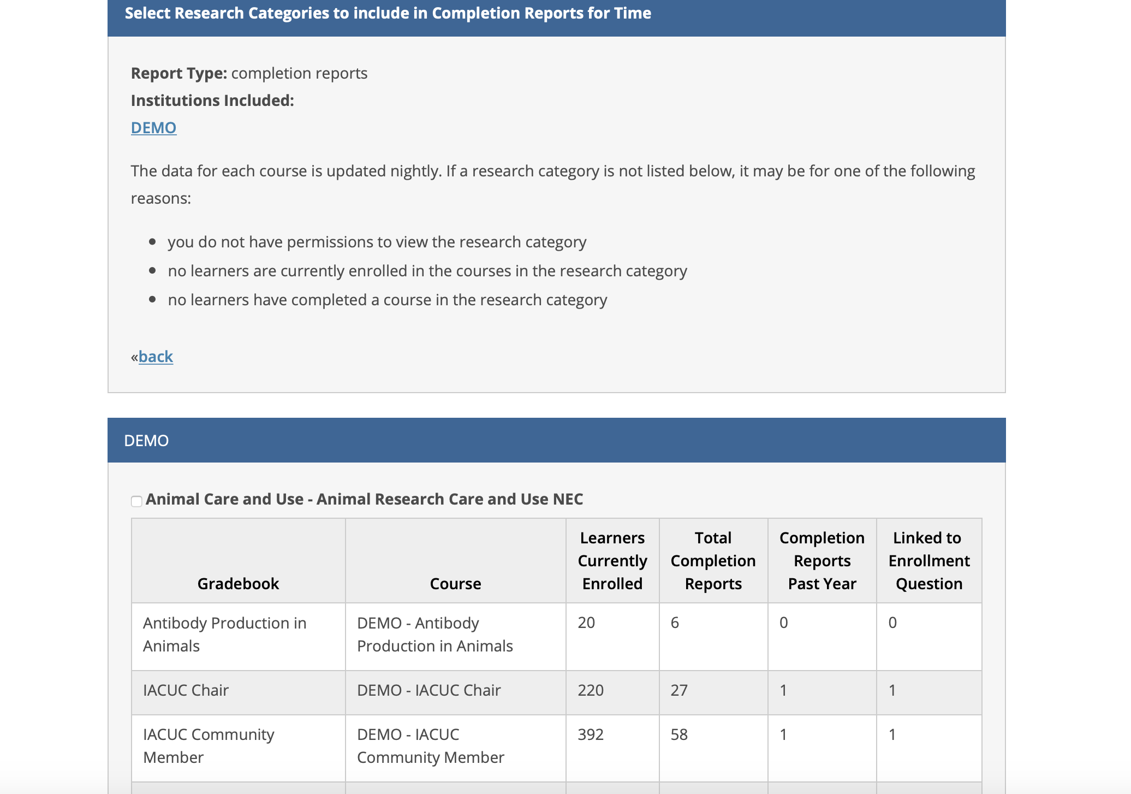The image size is (1131, 794).
Task: Click Linked to Enrollment Question header
Action: (929, 561)
